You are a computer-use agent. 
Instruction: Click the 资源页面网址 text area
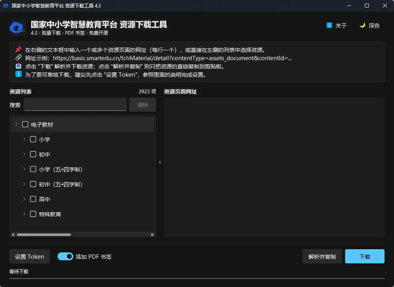coord(274,167)
